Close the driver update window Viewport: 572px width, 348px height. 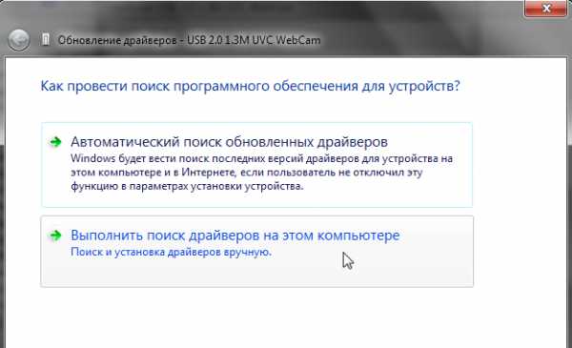[x=545, y=8]
